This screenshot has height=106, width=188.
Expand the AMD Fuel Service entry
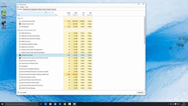tap(18, 42)
